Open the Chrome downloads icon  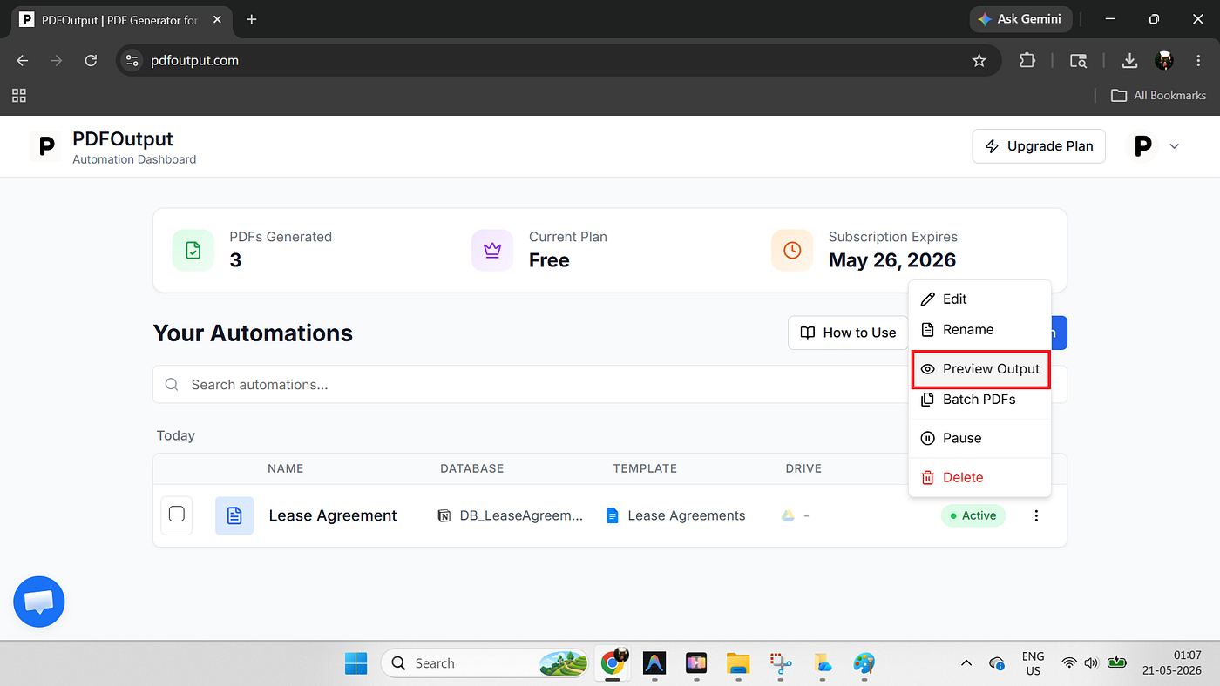coord(1129,60)
